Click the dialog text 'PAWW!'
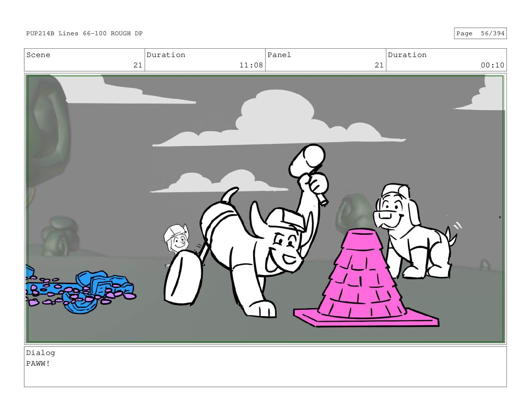 coord(38,363)
